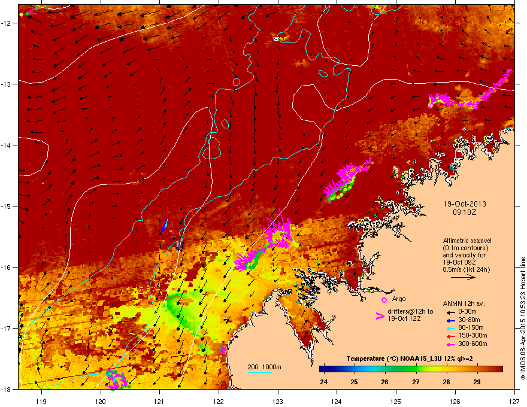
Task: Click longitude axis label 125
Action: tap(396, 401)
